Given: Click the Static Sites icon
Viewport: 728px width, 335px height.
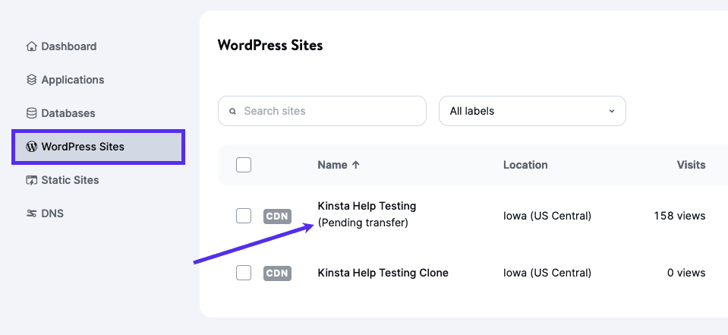Looking at the screenshot, I should pyautogui.click(x=31, y=180).
